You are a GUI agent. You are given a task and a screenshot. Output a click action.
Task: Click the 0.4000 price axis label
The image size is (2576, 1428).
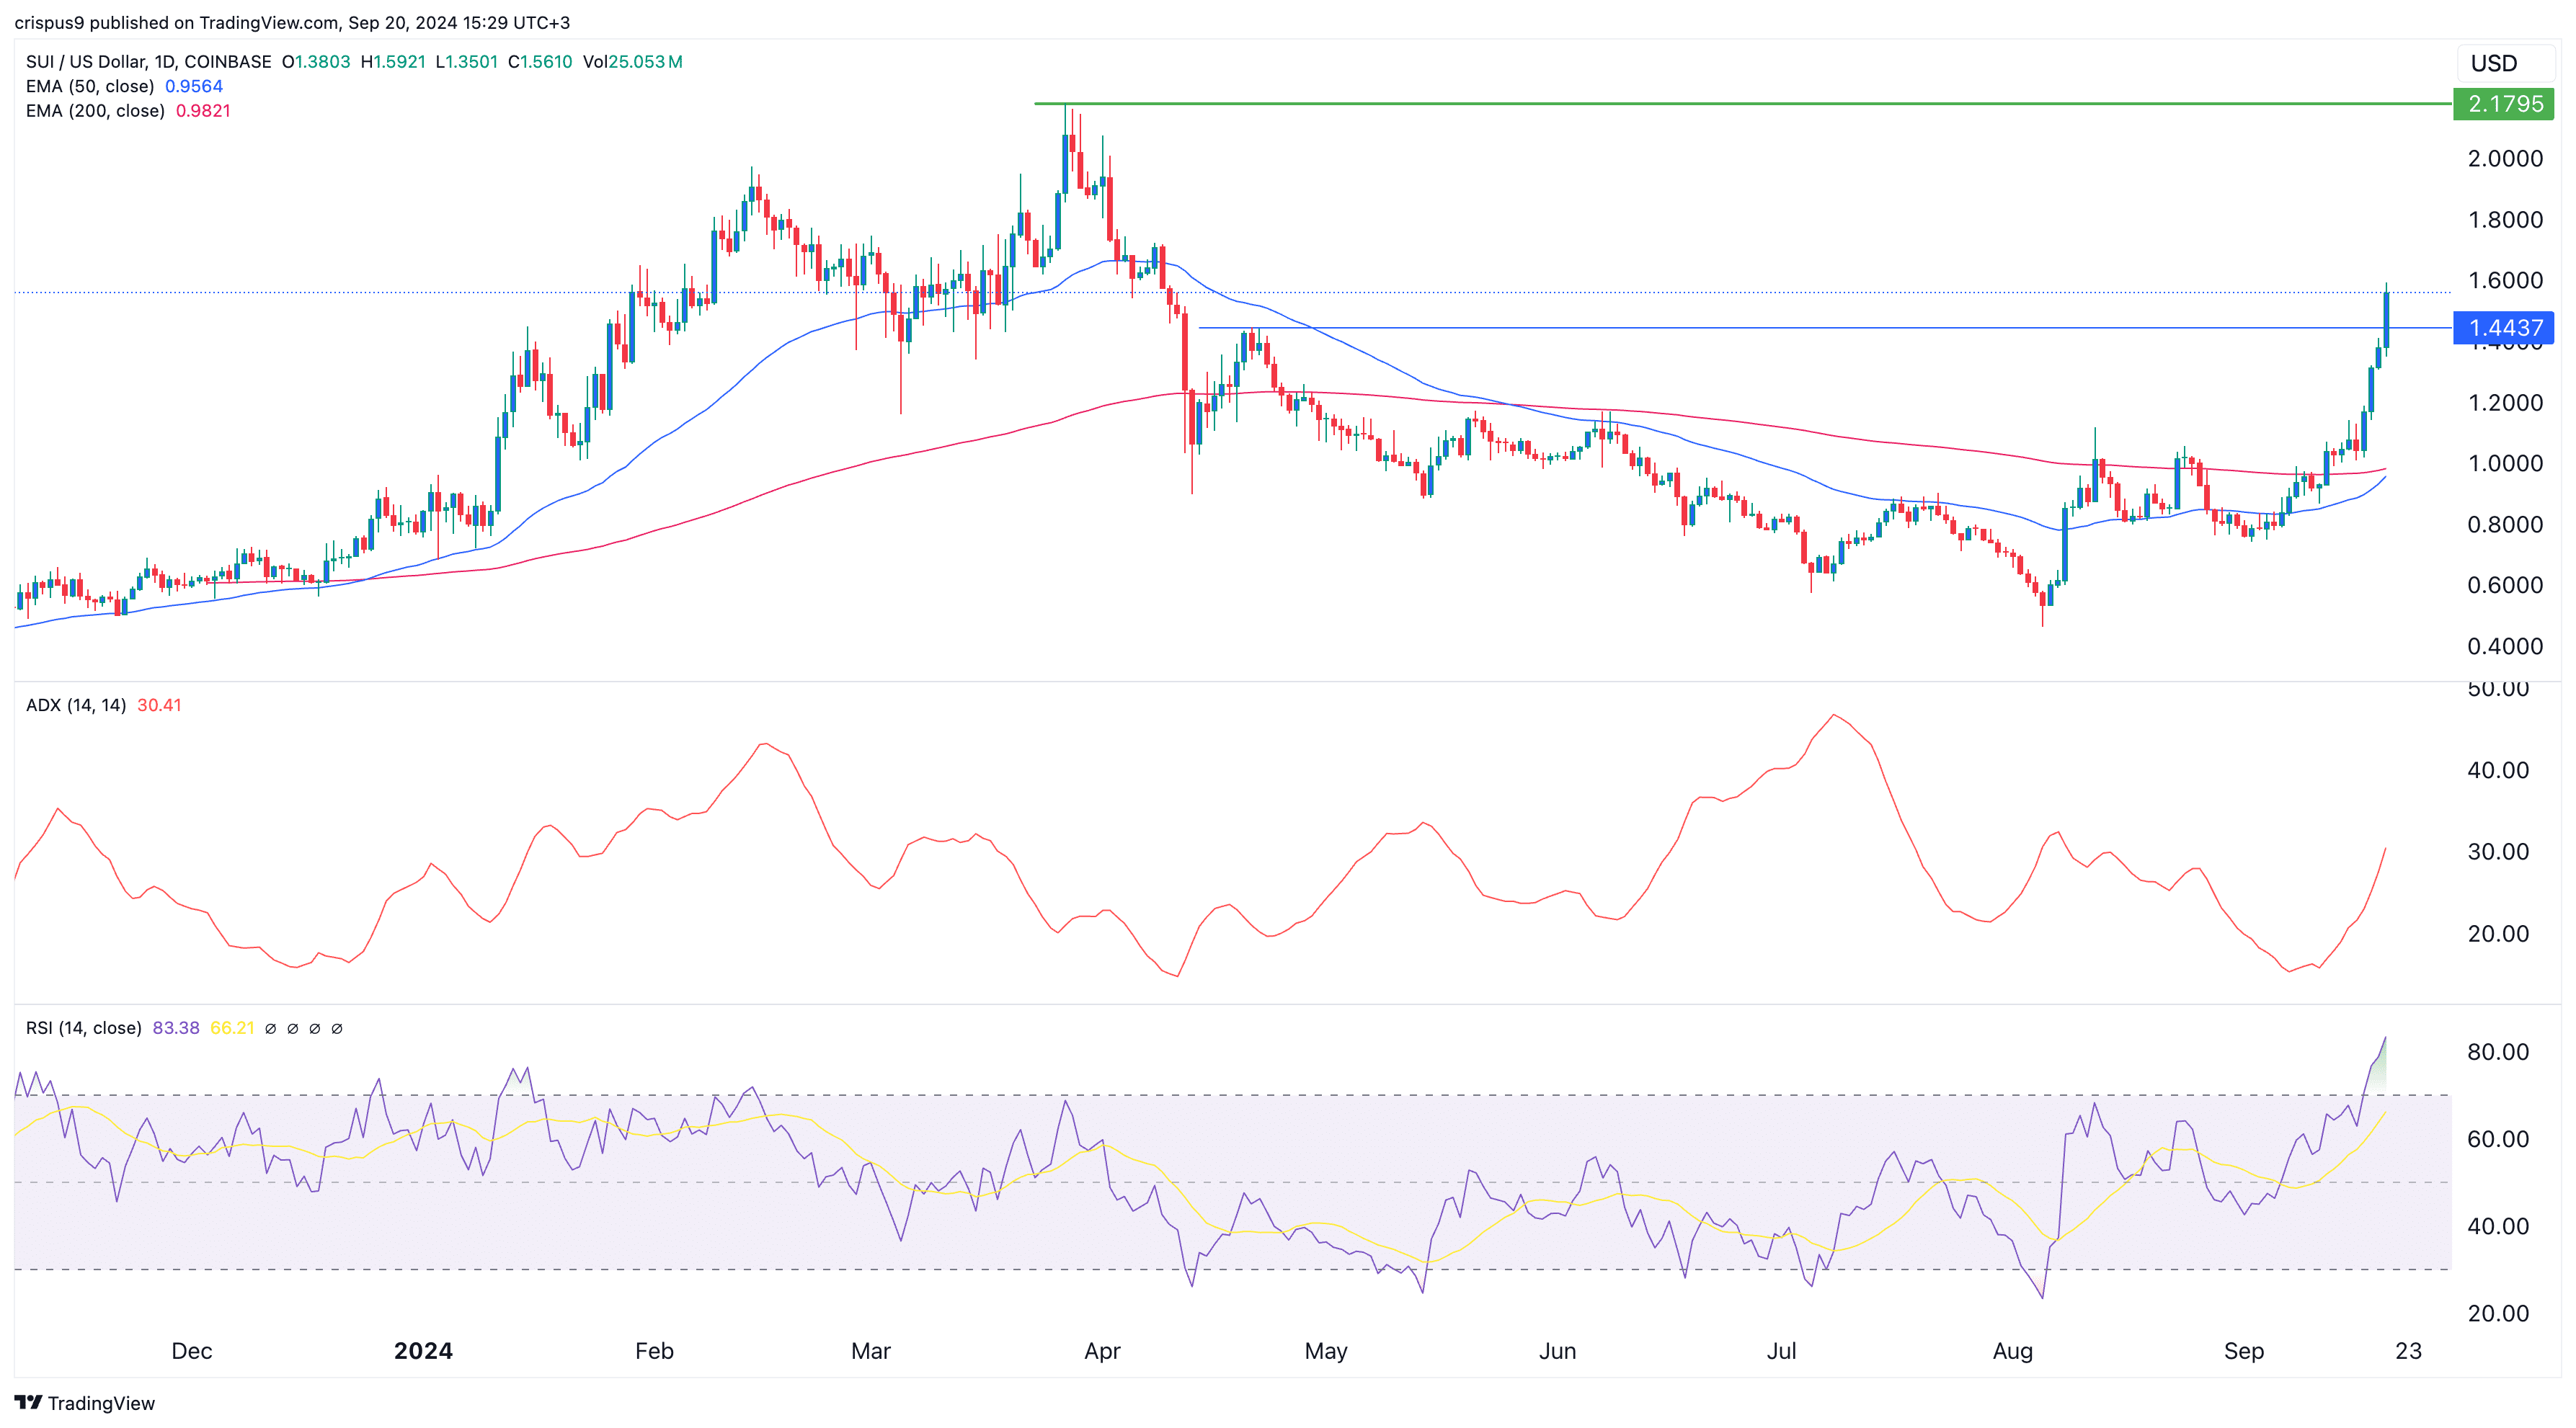pyautogui.click(x=2505, y=646)
